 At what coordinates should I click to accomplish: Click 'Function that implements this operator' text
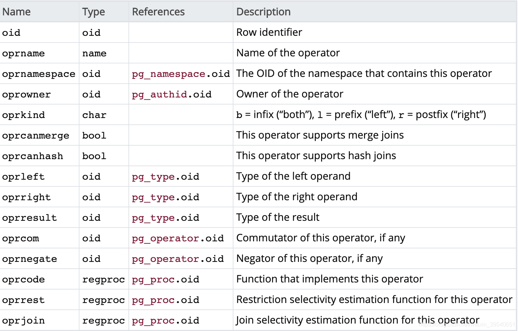click(x=330, y=279)
